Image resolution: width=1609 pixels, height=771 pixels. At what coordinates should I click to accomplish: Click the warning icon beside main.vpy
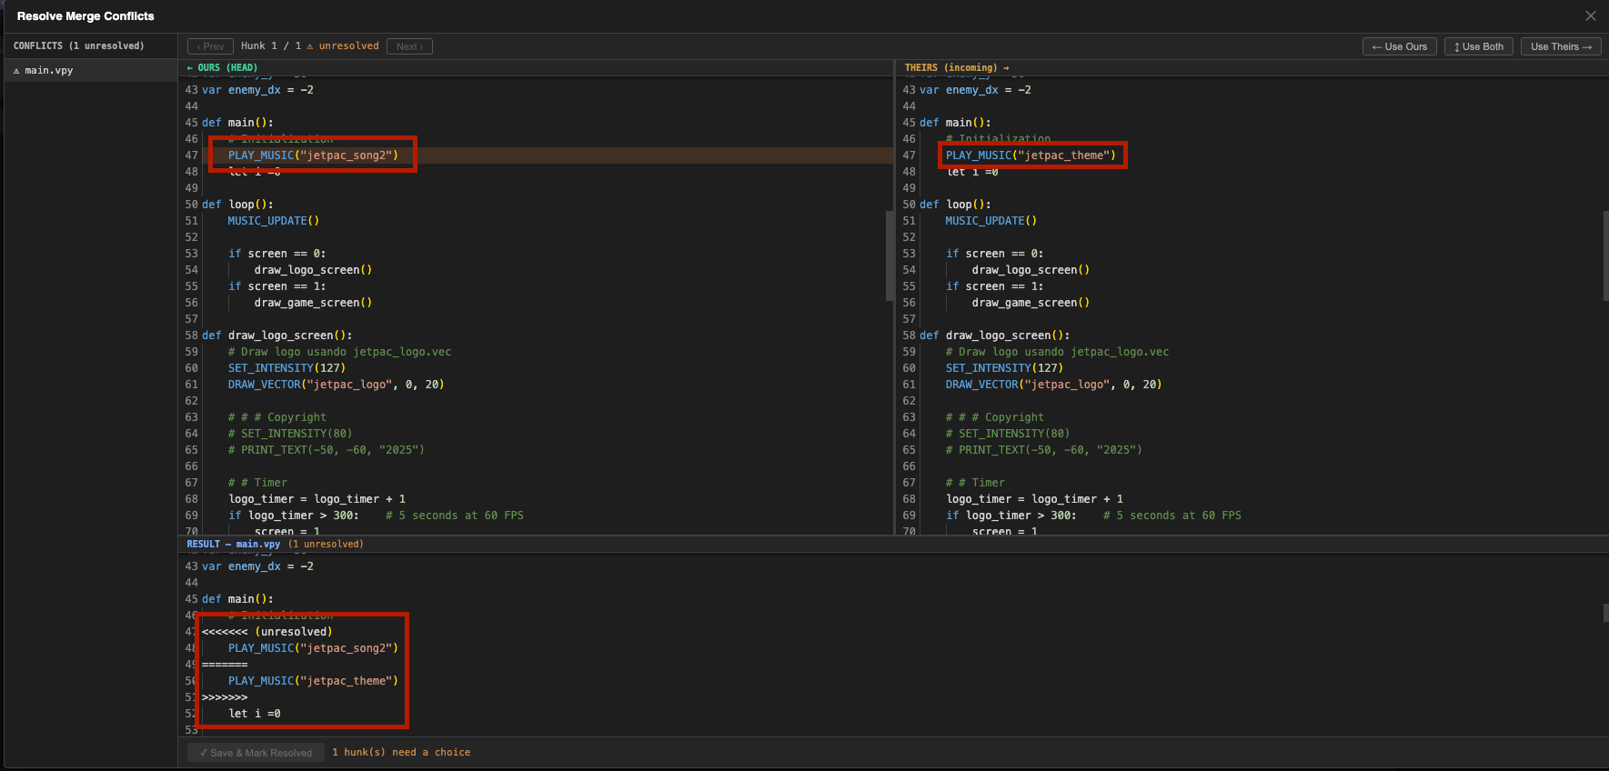pos(16,71)
